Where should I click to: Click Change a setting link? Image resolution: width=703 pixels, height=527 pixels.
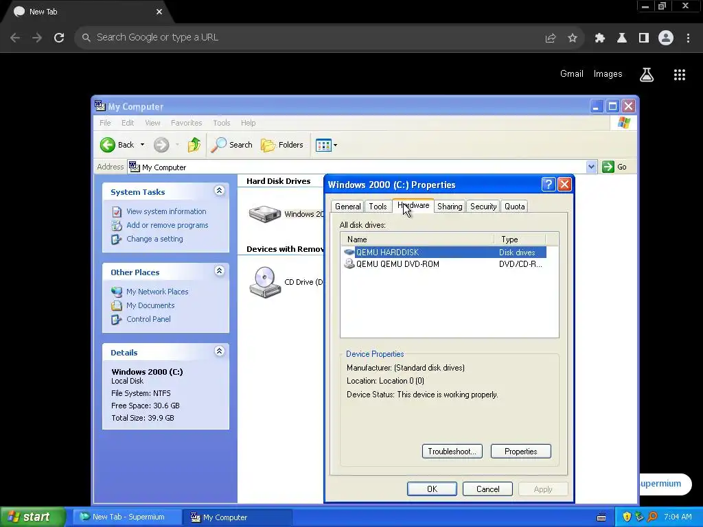[154, 239]
